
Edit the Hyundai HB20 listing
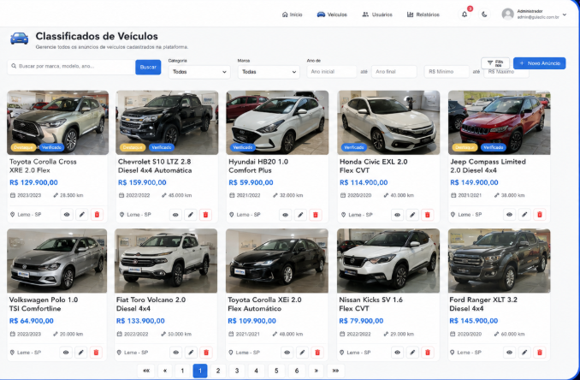[x=300, y=215]
